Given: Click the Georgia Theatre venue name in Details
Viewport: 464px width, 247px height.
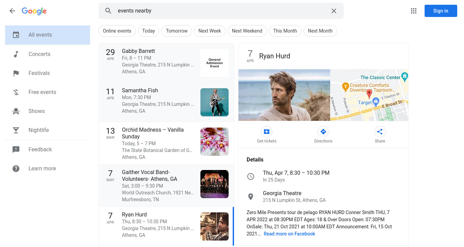Looking at the screenshot, I should tap(282, 193).
